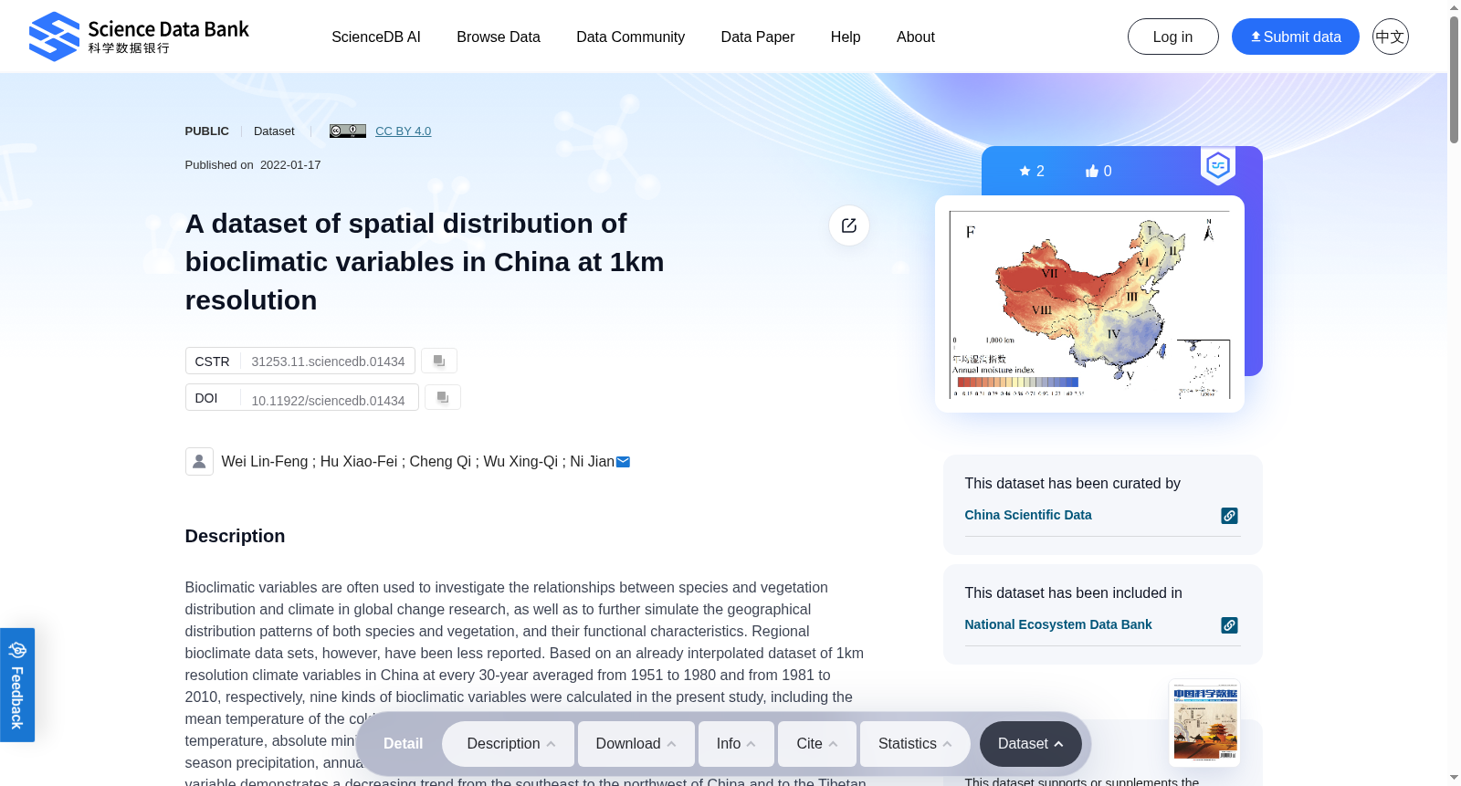The height and width of the screenshot is (786, 1461).
Task: Click the author avatar icon
Action: [199, 461]
